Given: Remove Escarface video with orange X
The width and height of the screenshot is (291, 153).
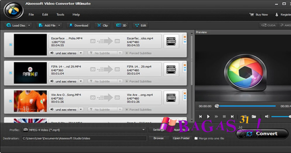Looking at the screenshot, I should click(x=185, y=37).
